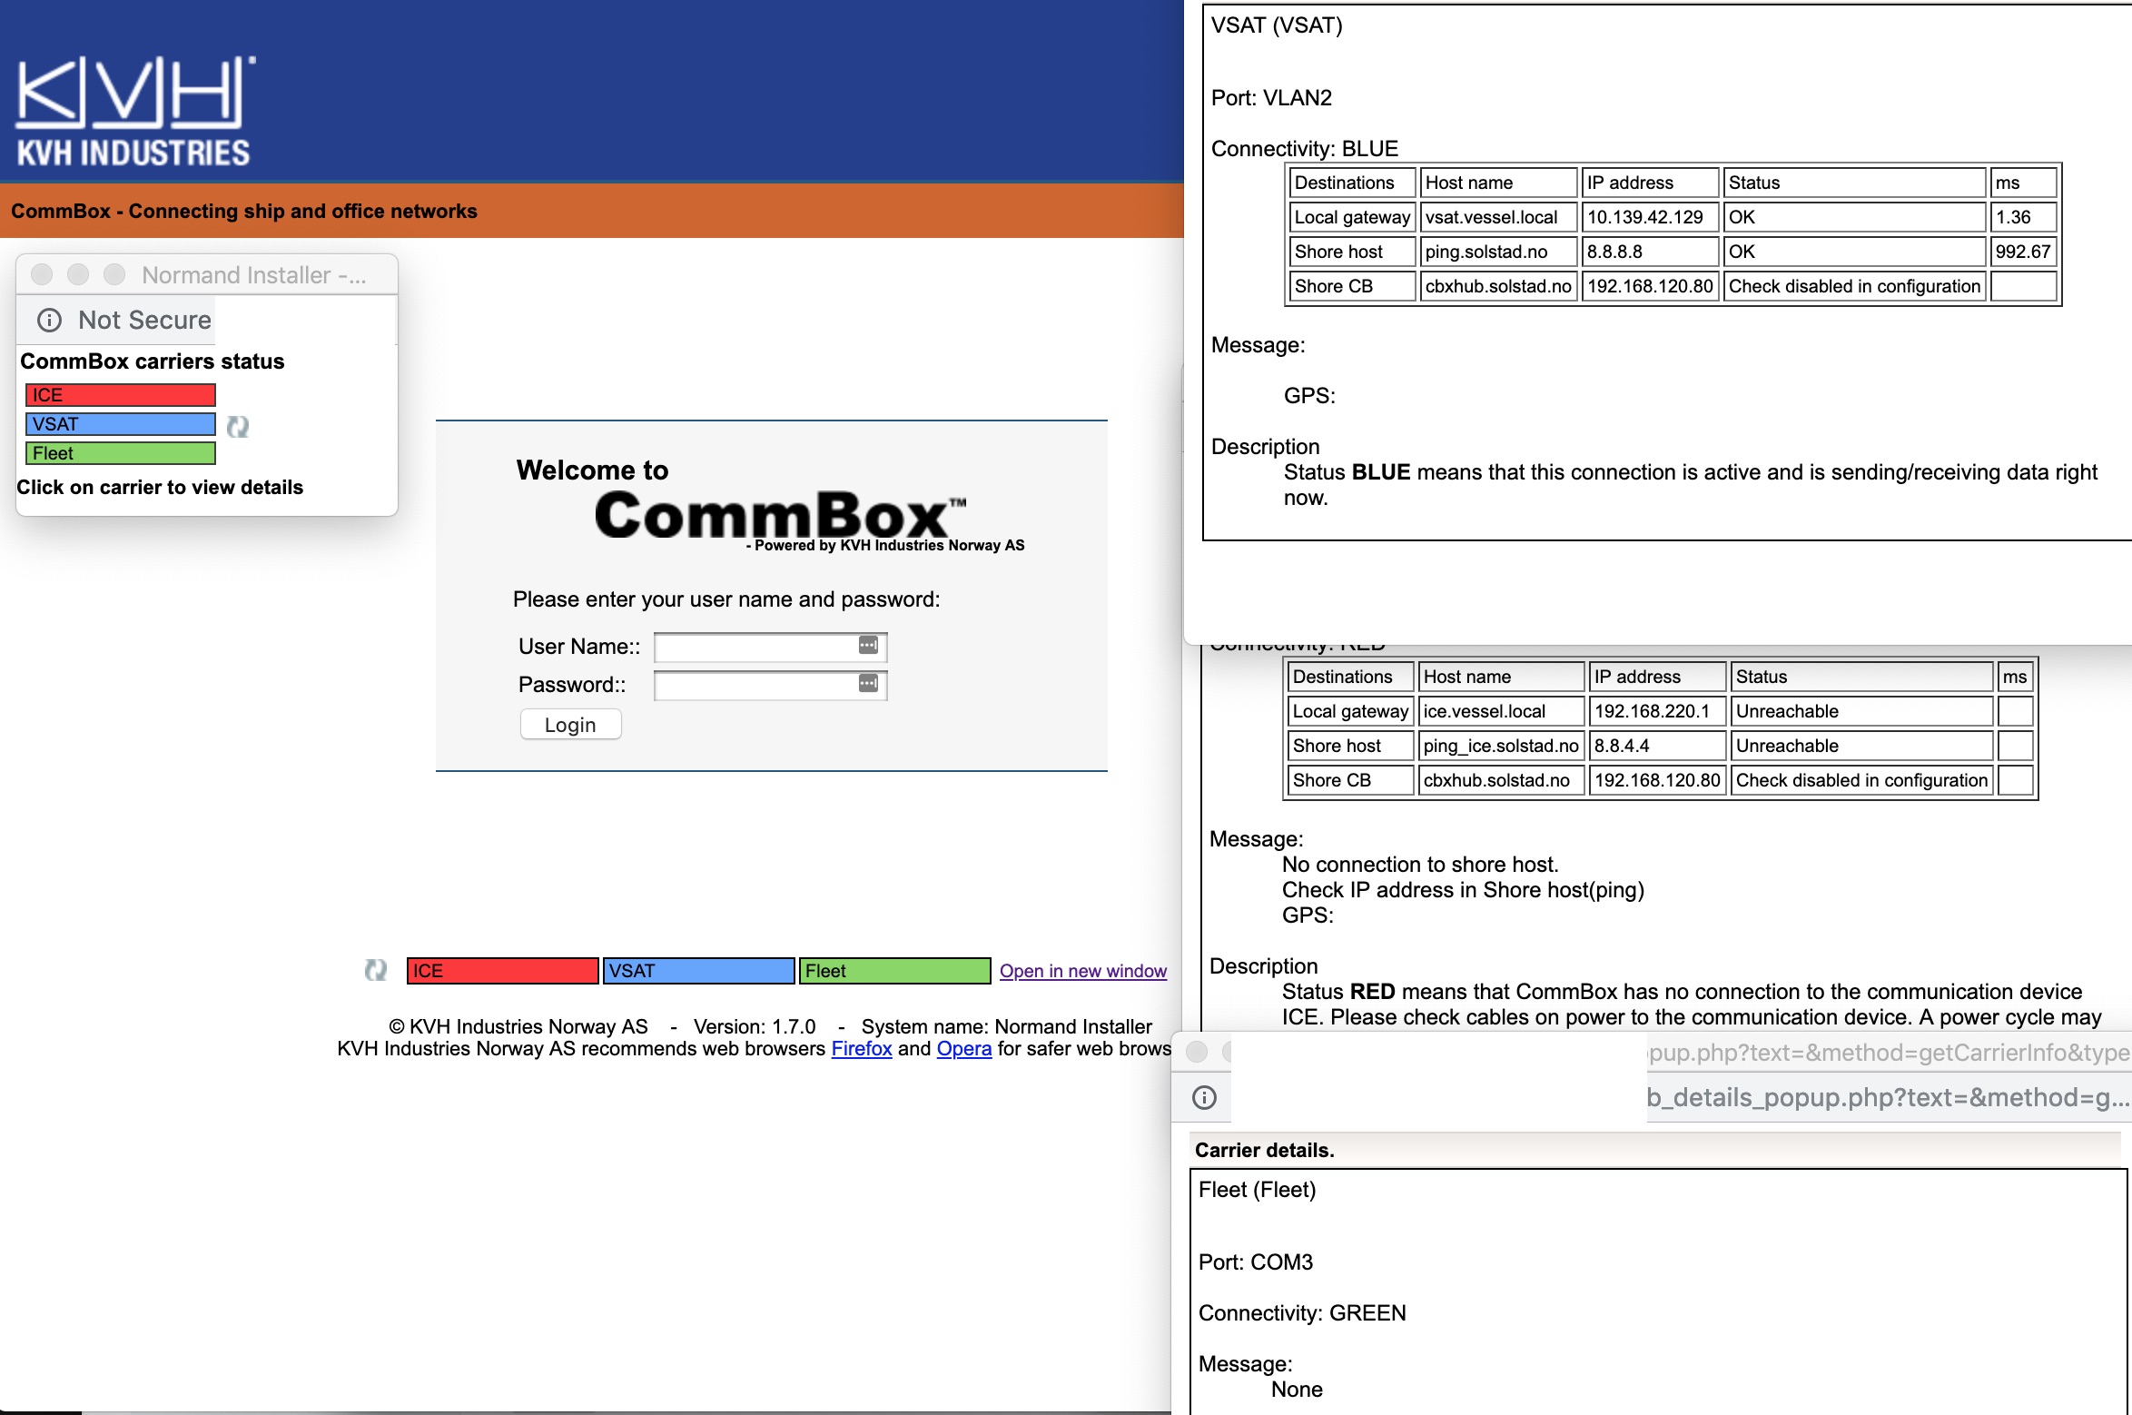Click 'vsat.vessel.local' host name cell

(x=1498, y=217)
